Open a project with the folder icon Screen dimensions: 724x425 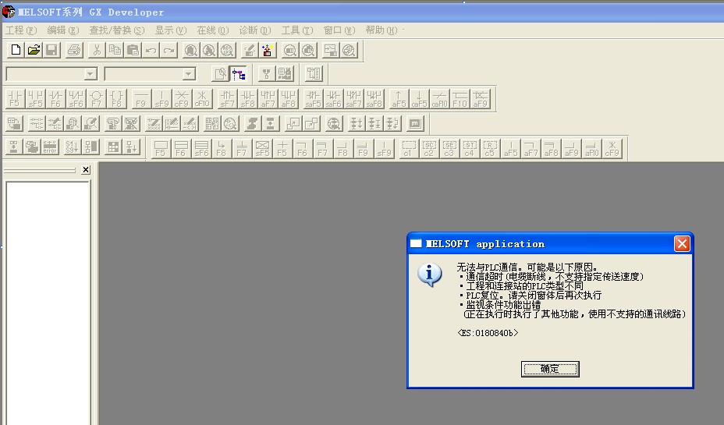coord(34,51)
